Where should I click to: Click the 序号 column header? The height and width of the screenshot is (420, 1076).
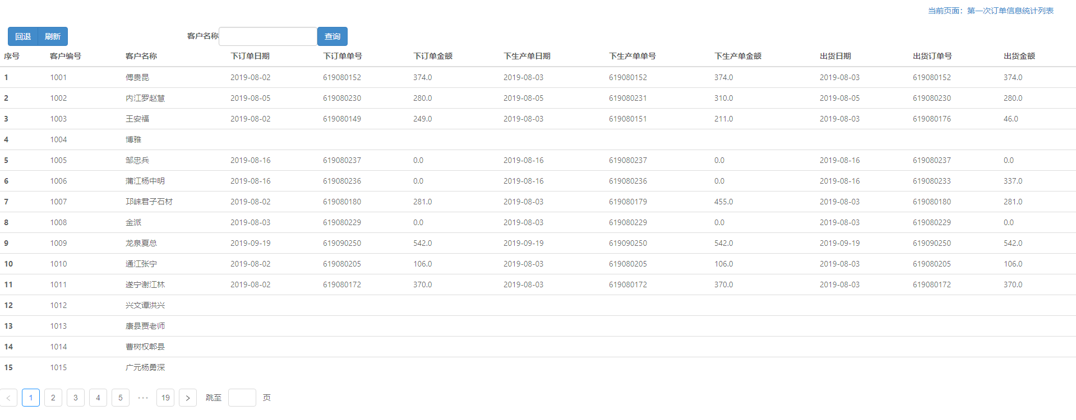pyautogui.click(x=12, y=56)
